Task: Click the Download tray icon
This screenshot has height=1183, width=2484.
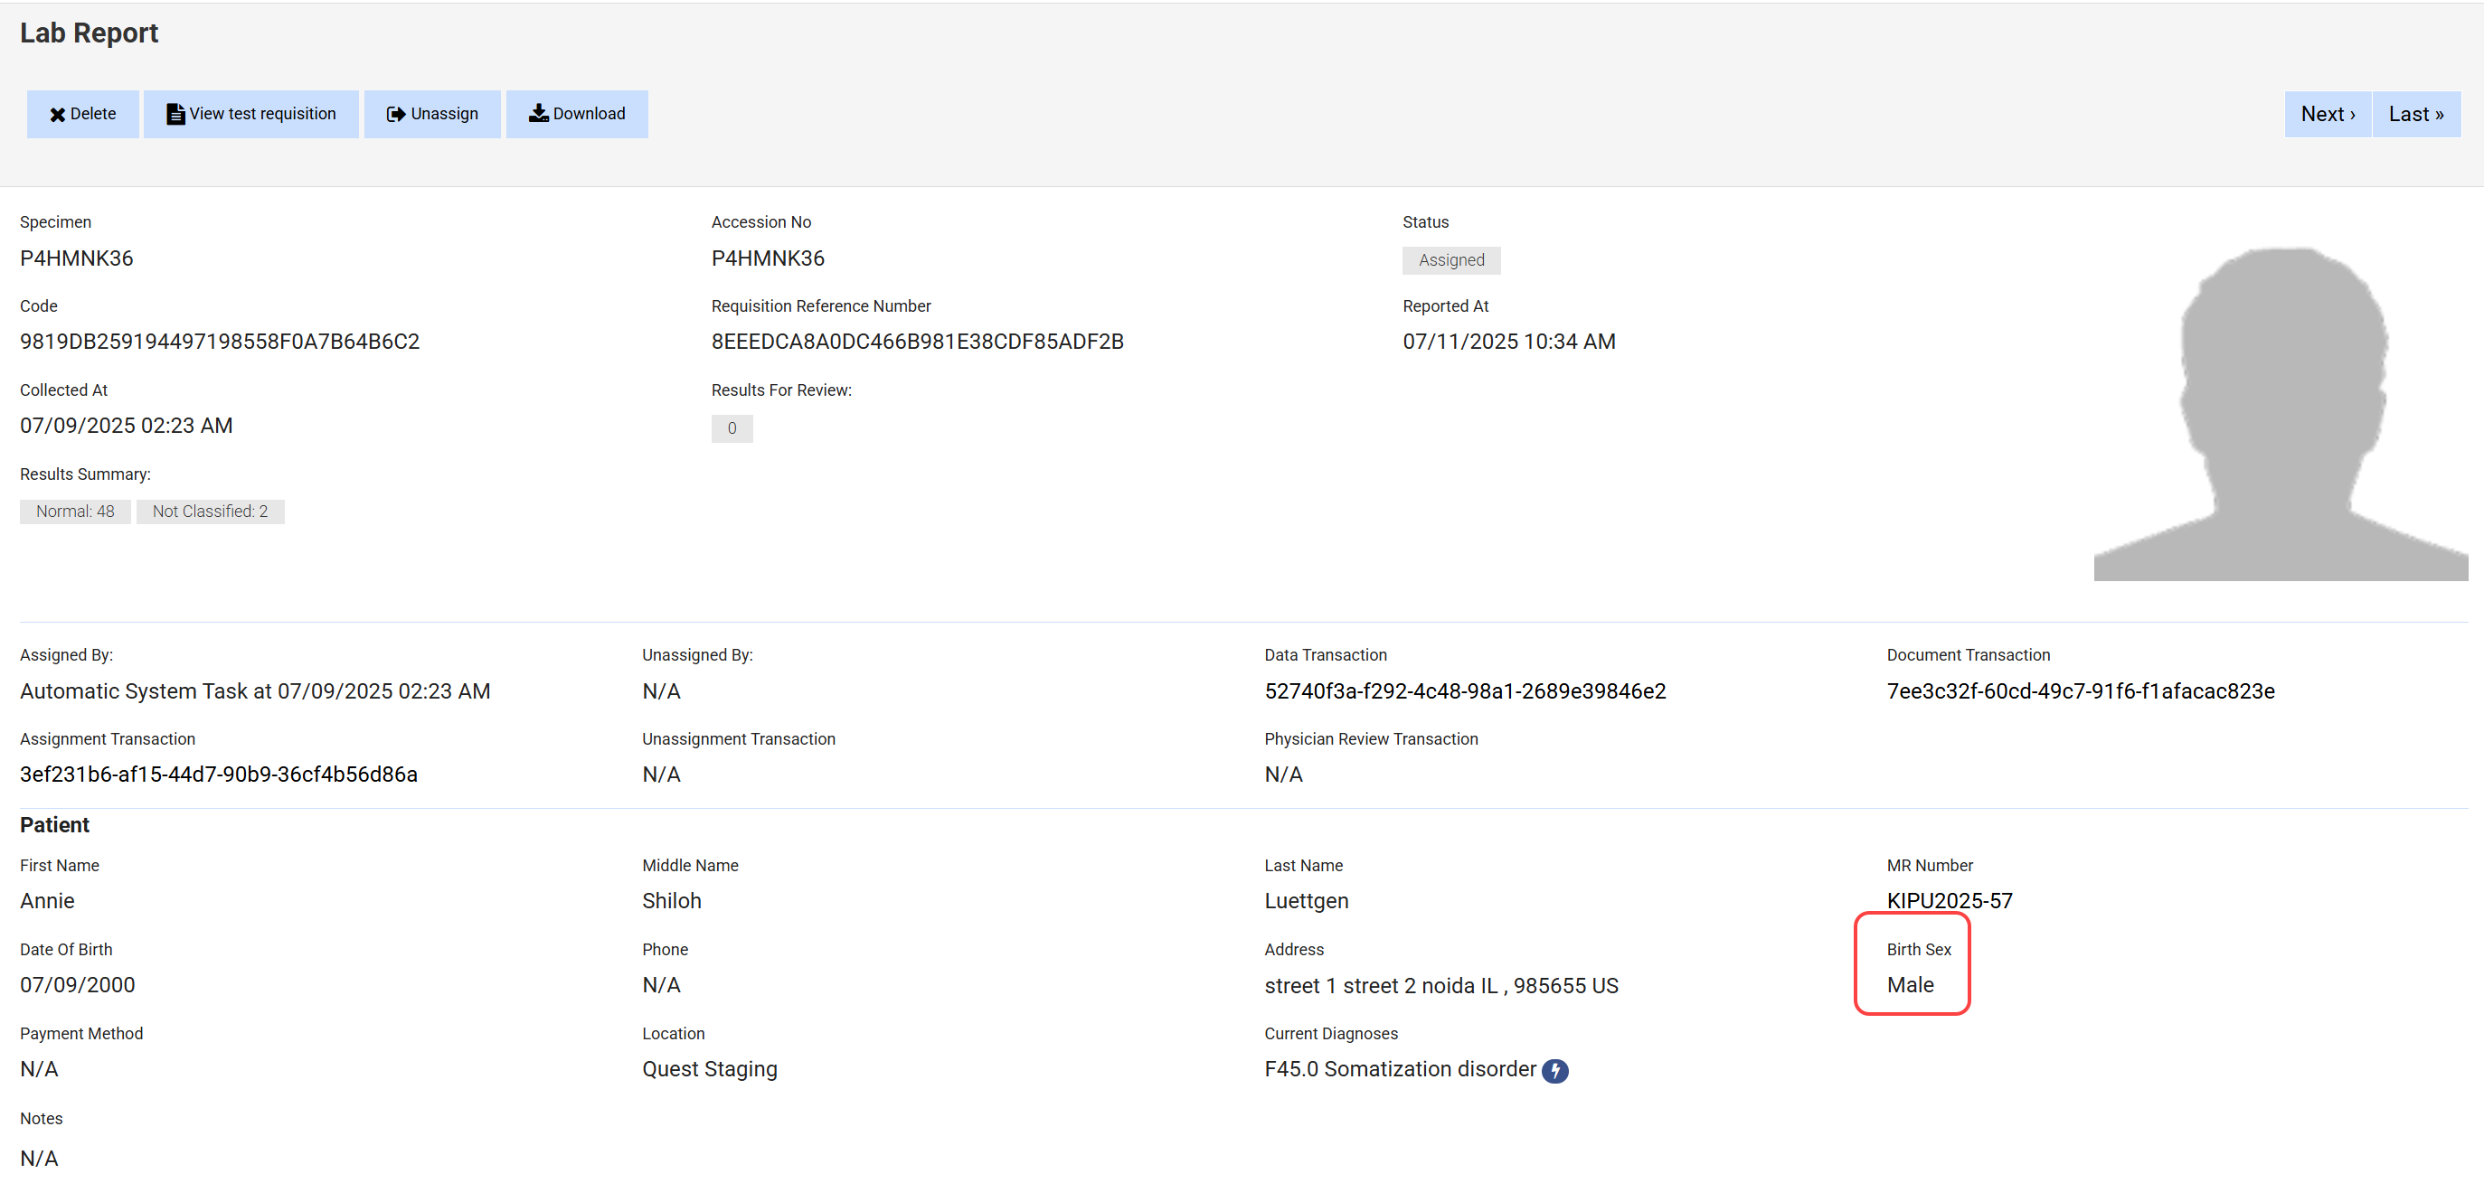Action: click(538, 114)
